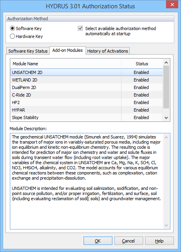181x252 pixels.
Task: Select the Slope Stability module row
Action: point(87,117)
